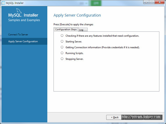The image size is (166, 124).
Task: Go to Connect To Server step
Action: (18, 35)
